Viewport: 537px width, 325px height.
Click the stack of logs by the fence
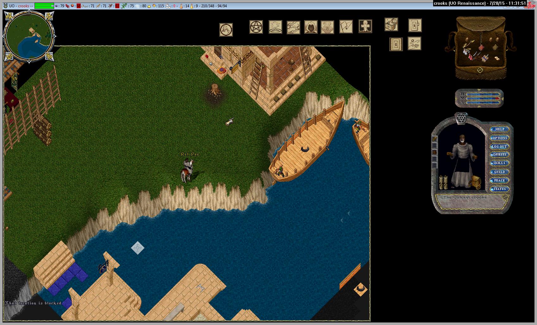point(42,131)
